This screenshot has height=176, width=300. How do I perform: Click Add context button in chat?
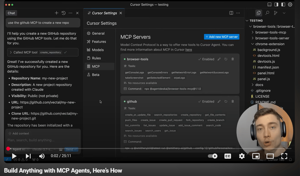(19, 134)
